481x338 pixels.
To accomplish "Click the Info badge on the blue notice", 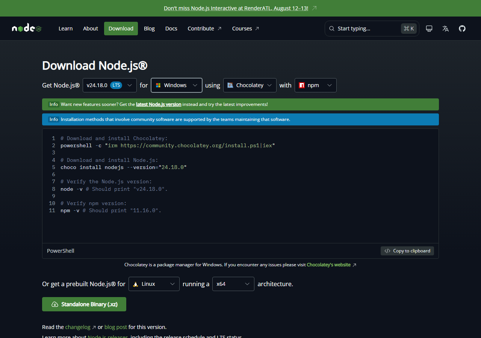I will [x=54, y=119].
